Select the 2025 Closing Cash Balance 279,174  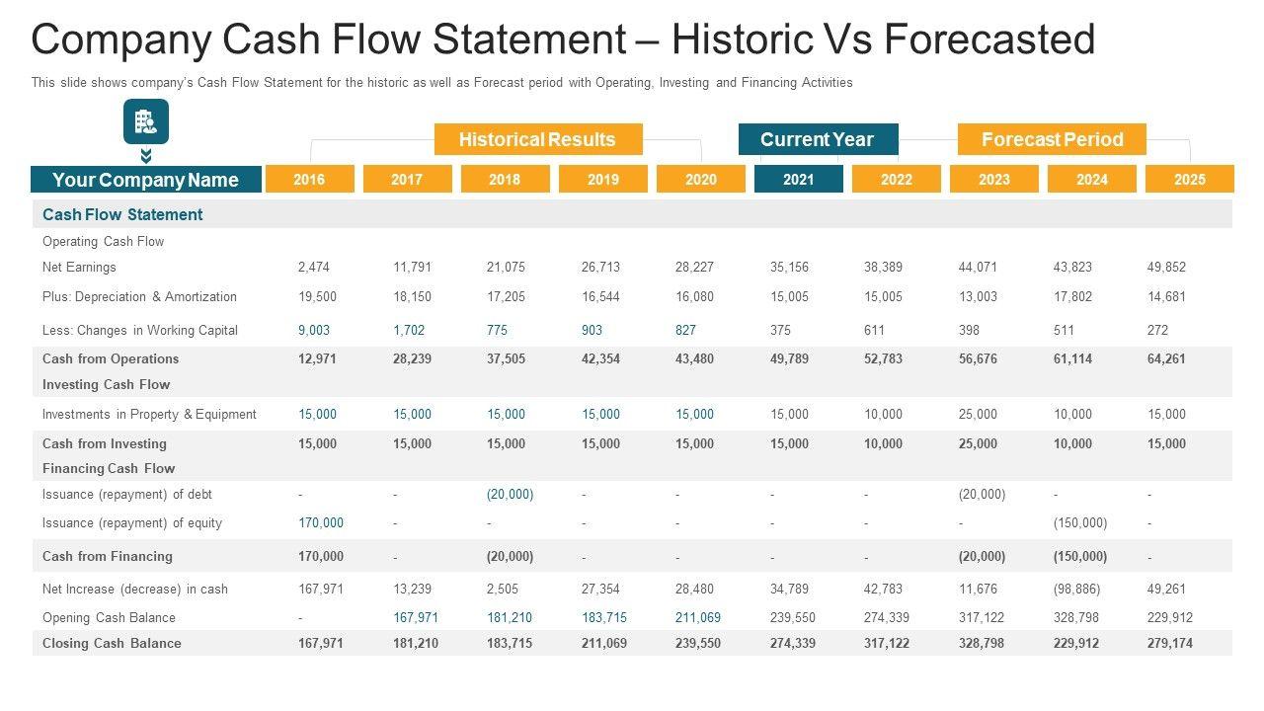[x=1169, y=643]
